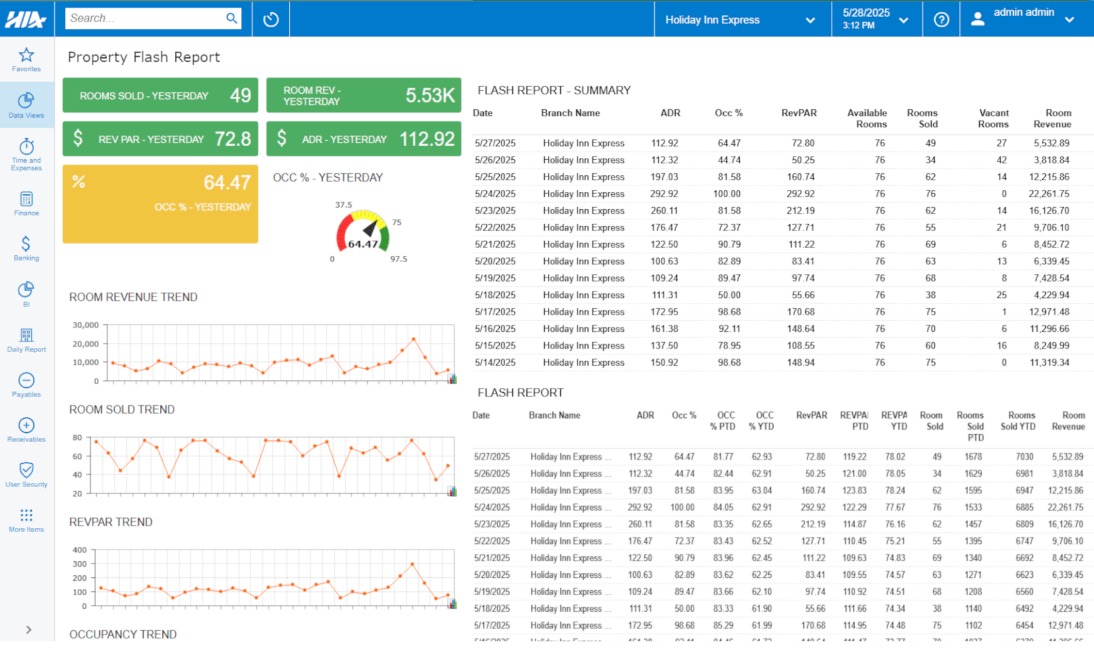Go to the Finance workspace
1094x666 pixels.
click(26, 204)
